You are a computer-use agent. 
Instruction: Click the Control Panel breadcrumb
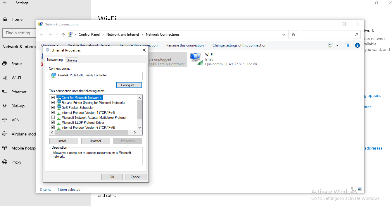coord(89,35)
